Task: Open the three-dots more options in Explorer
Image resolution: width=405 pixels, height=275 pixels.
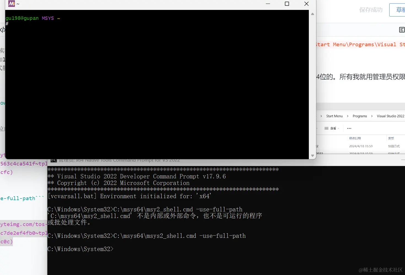Action: click(349, 128)
